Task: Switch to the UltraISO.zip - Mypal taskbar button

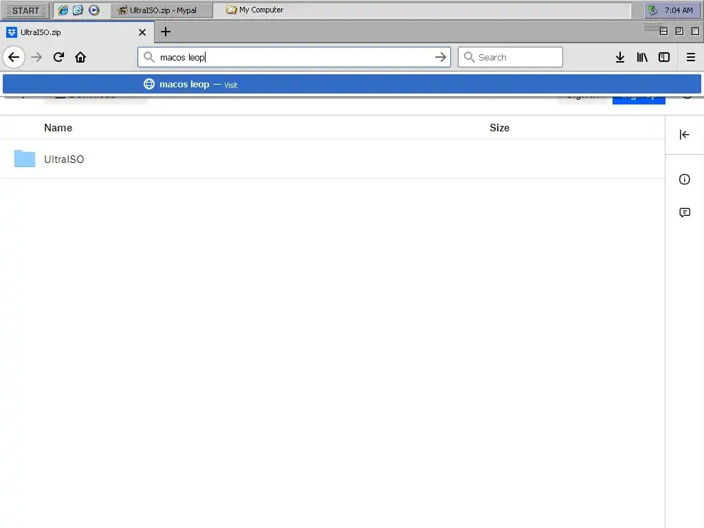Action: point(162,10)
